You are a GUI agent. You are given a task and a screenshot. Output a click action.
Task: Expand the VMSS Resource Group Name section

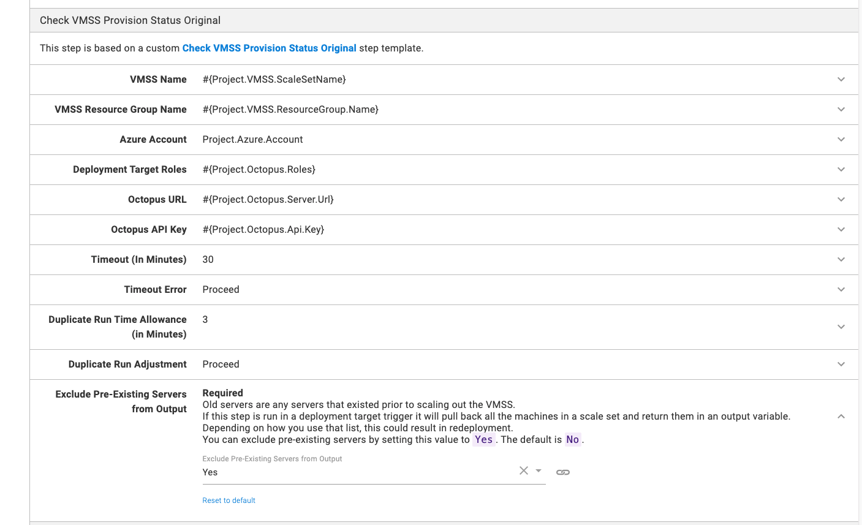pos(841,110)
